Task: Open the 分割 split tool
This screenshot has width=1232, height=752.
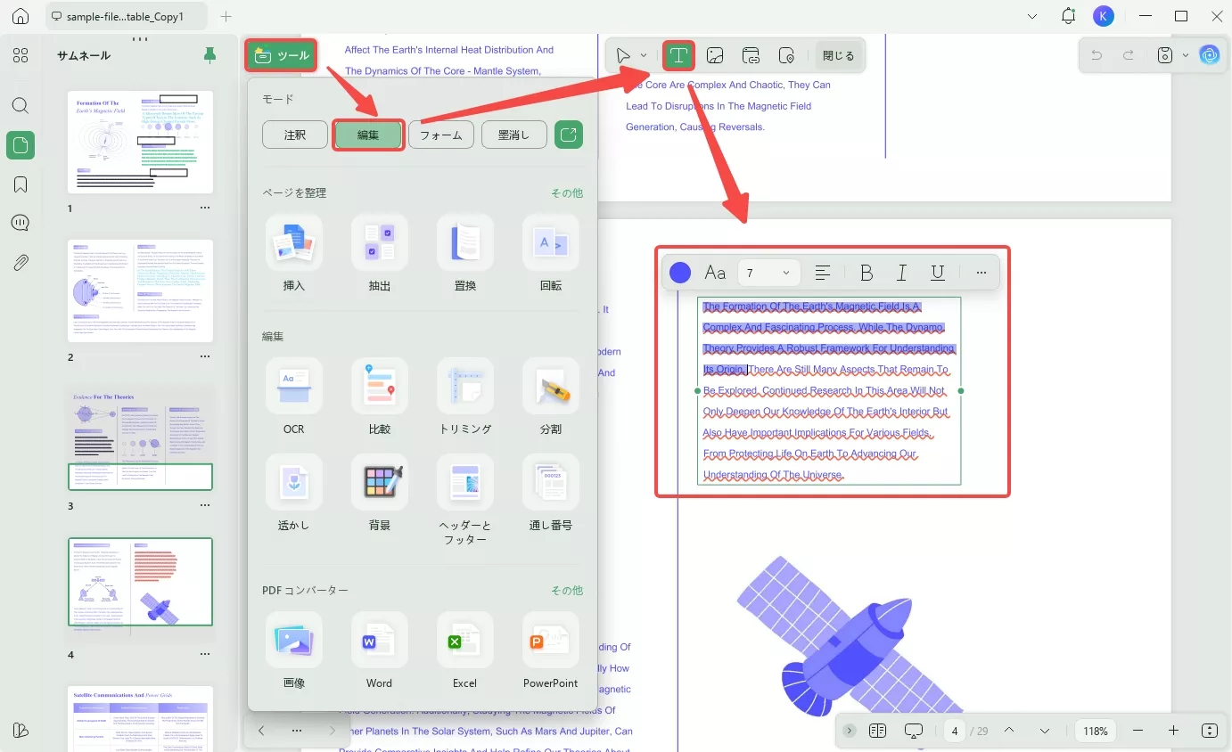Action: point(551,397)
